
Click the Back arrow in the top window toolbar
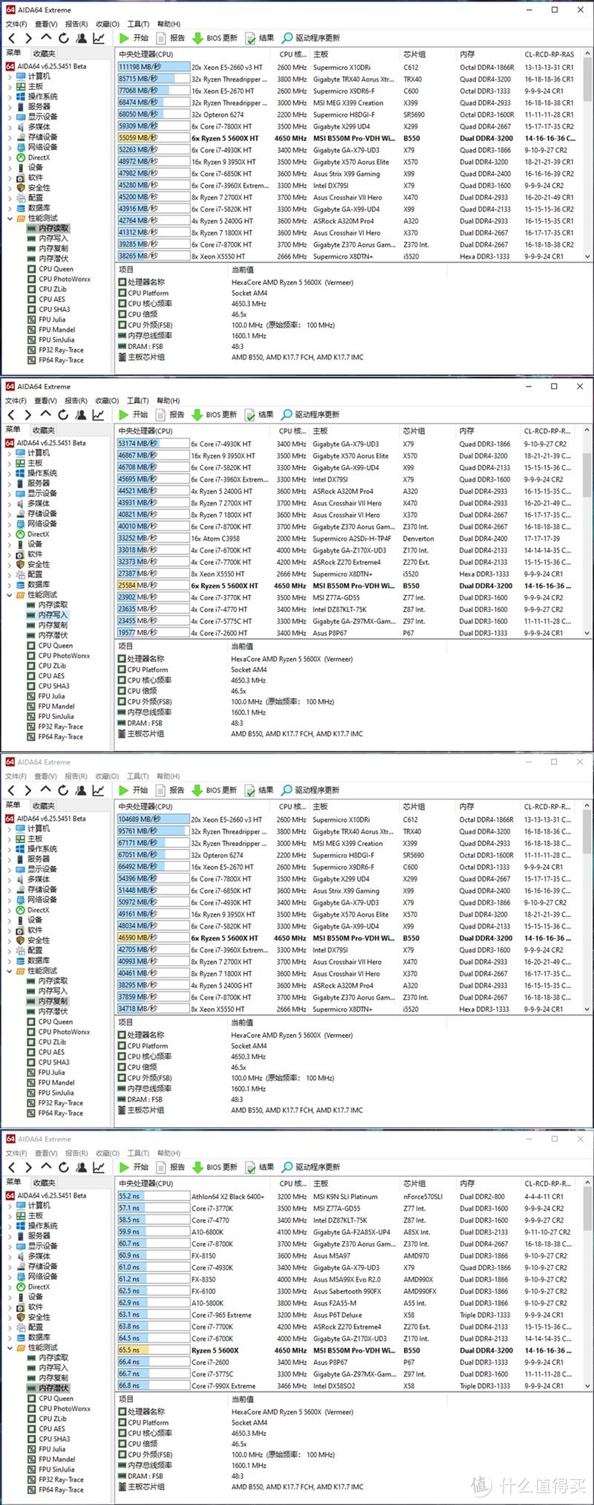11,38
